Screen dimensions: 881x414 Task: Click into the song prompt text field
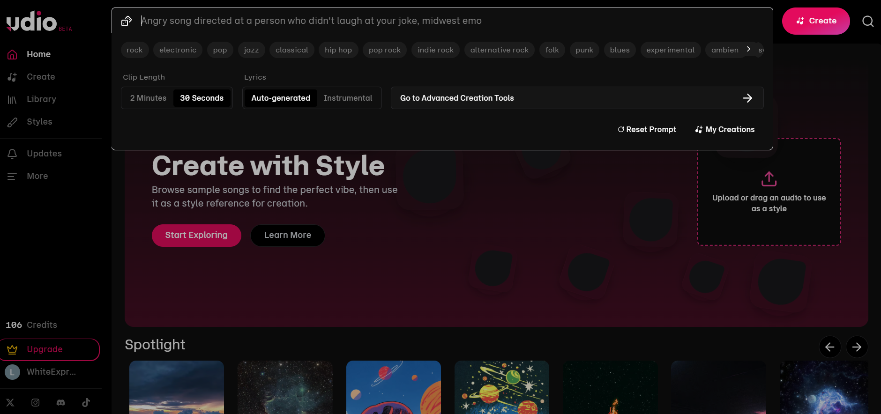452,21
